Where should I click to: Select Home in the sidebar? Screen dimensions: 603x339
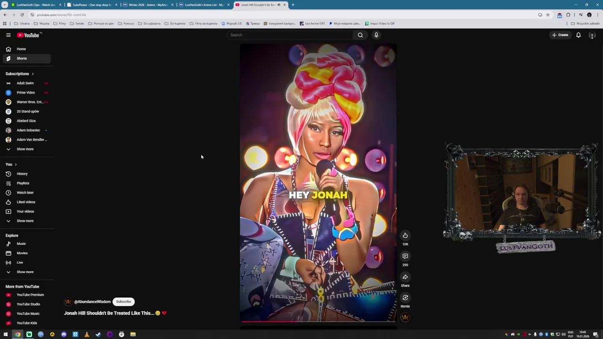[x=27, y=49]
